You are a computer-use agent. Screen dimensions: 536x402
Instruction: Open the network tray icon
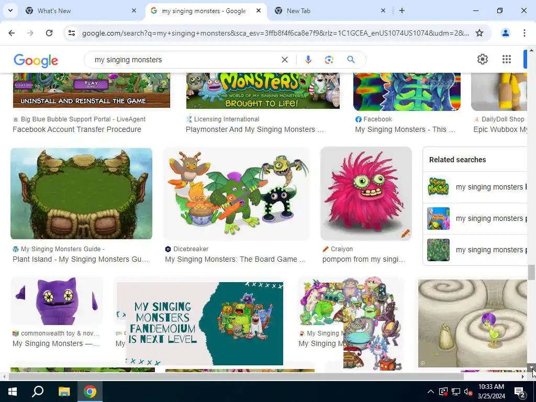pyautogui.click(x=456, y=392)
